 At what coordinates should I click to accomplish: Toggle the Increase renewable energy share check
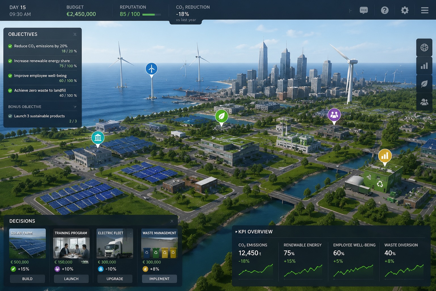10,61
